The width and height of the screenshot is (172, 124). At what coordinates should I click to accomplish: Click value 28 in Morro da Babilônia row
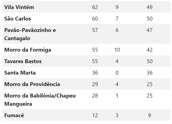(x=95, y=96)
